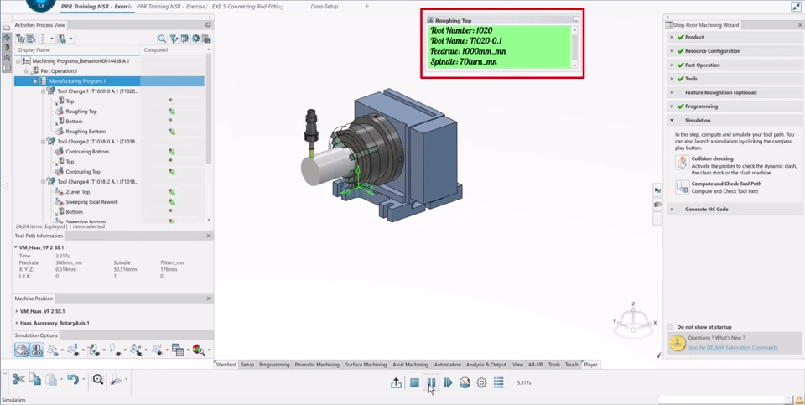Viewport: 805px width, 405px height.
Task: Click the export/share icon in player bar
Action: (x=397, y=382)
